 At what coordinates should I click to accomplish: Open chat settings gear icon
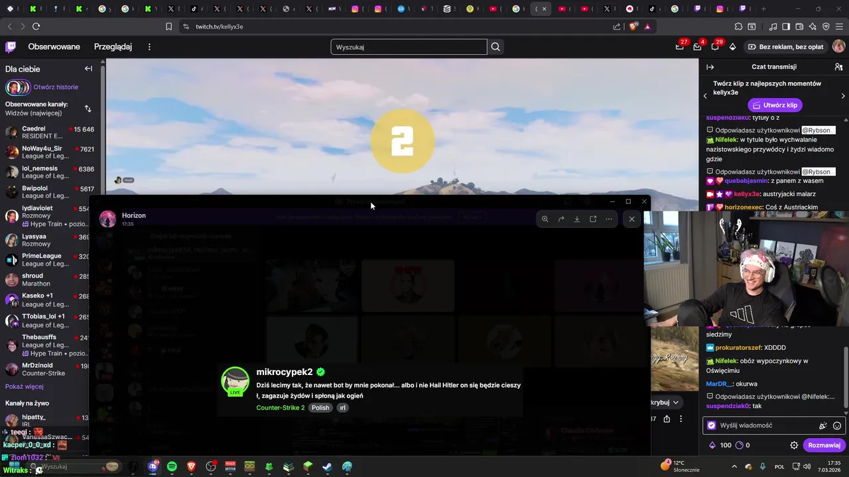point(794,445)
